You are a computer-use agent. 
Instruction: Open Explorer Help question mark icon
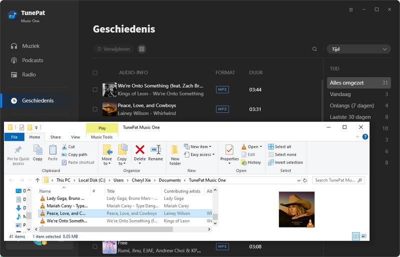click(x=365, y=137)
